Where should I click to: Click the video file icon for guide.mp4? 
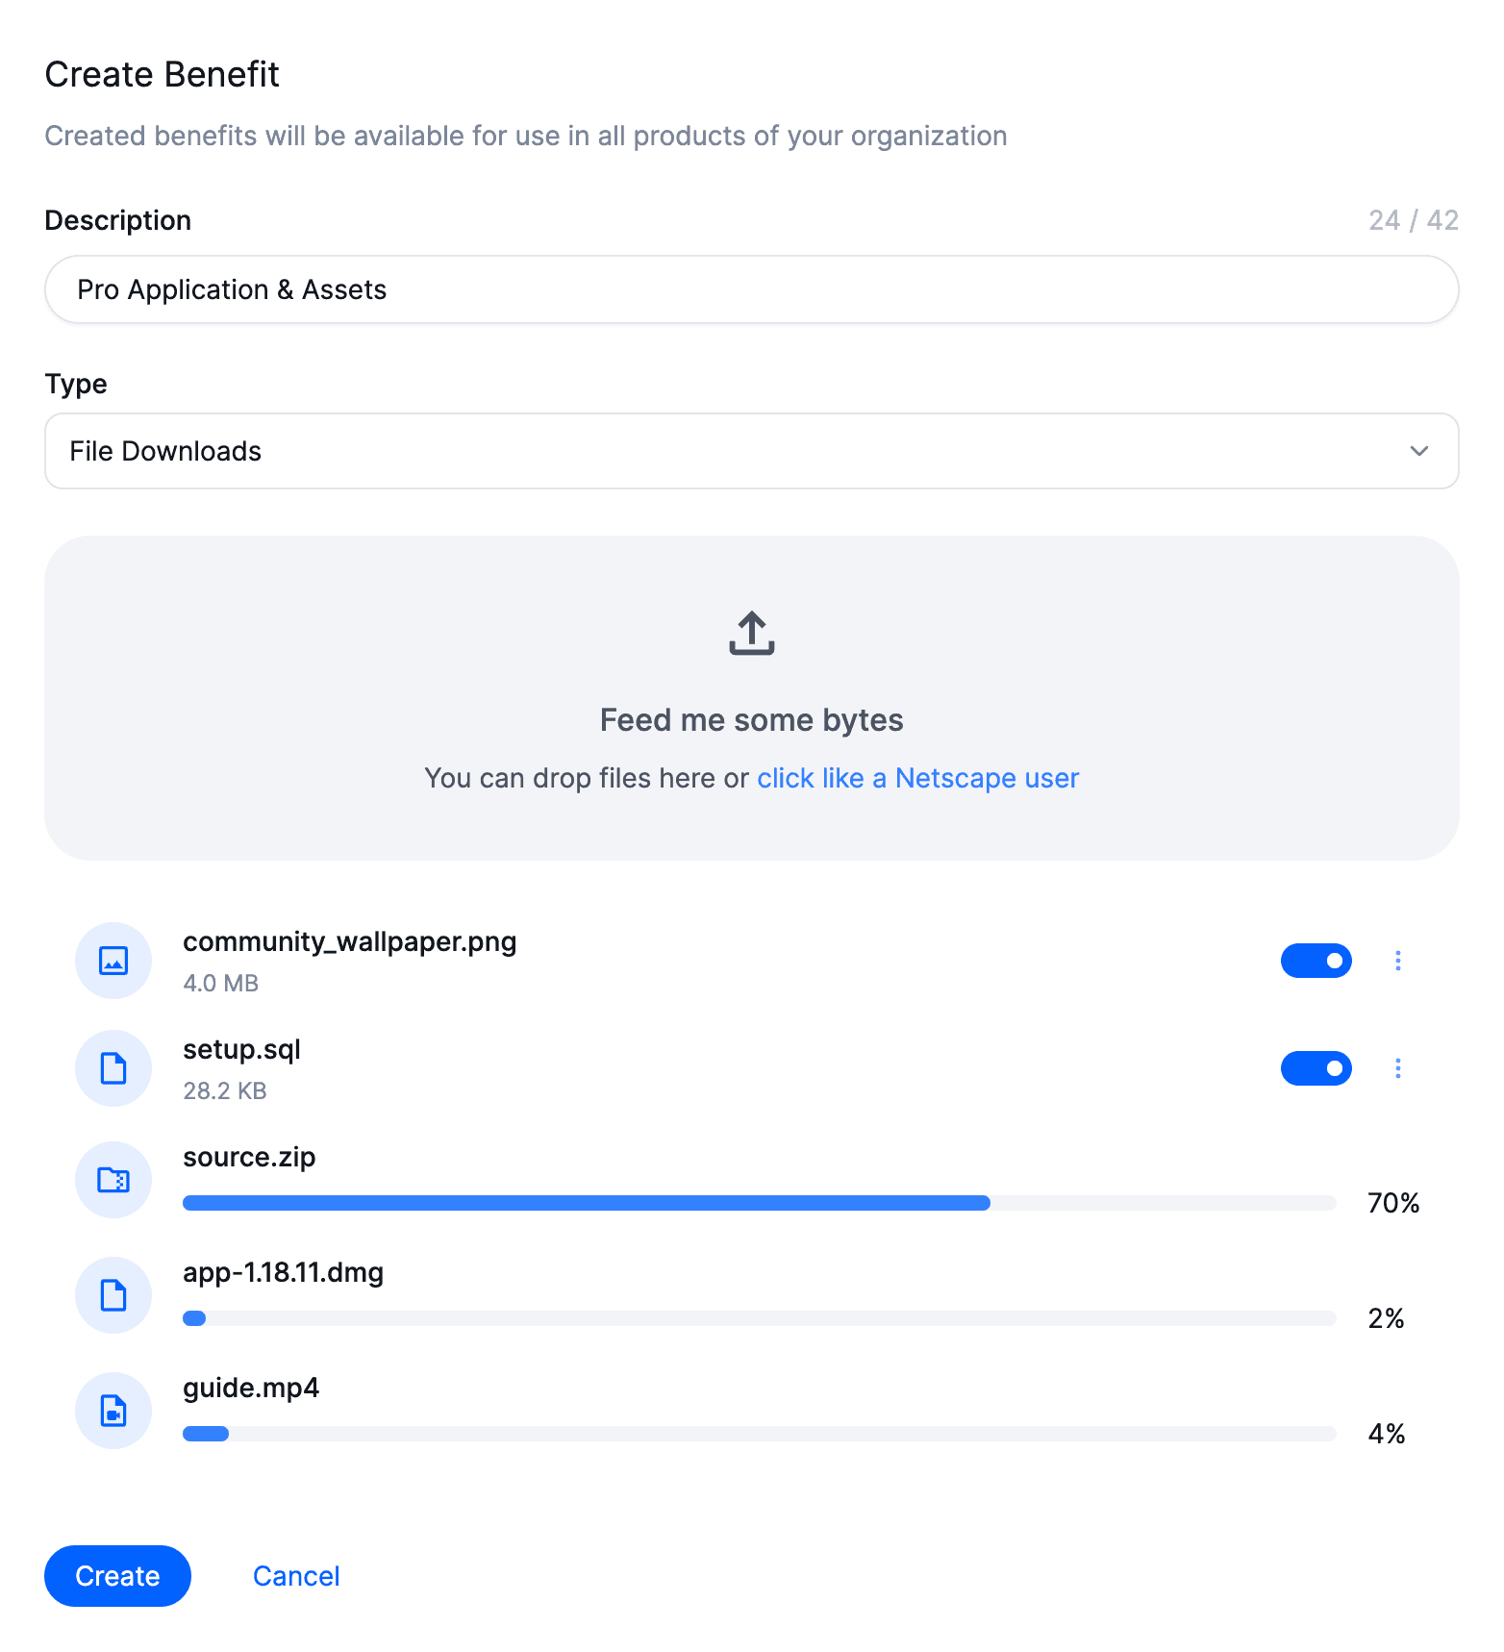pyautogui.click(x=113, y=1411)
